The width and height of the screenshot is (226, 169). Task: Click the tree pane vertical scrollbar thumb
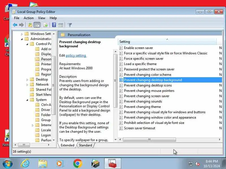pos(53,85)
